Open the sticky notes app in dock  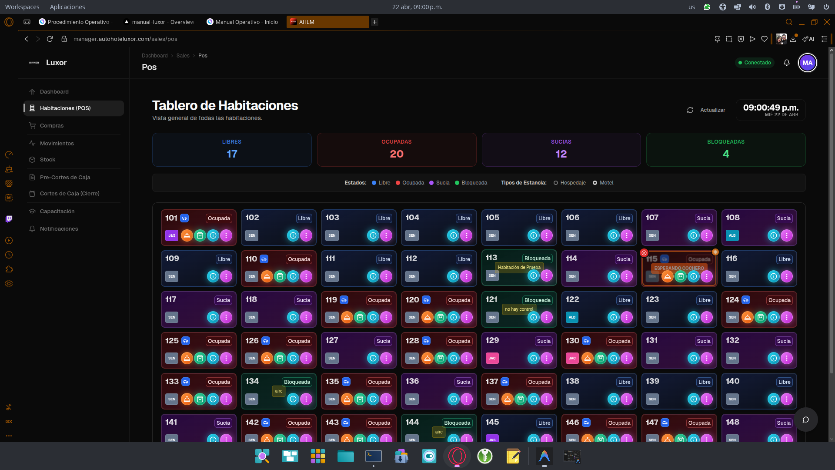(513, 456)
